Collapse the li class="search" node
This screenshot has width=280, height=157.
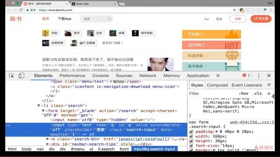tap(38, 106)
